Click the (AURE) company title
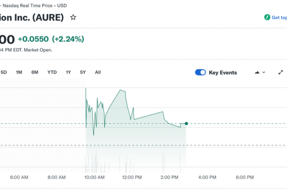 point(33,17)
